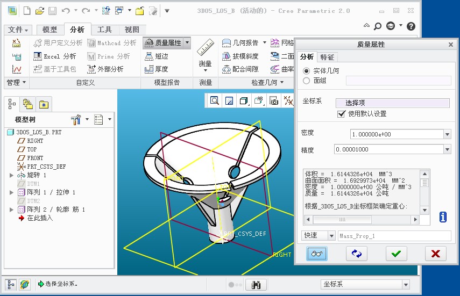Click the glasses preview button in dialog
This screenshot has height=296, width=460.
[317, 254]
